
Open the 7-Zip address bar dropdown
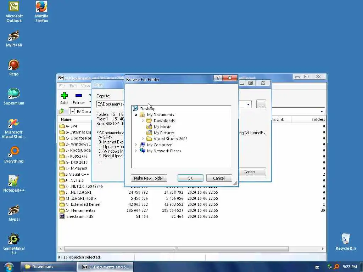[322, 112]
